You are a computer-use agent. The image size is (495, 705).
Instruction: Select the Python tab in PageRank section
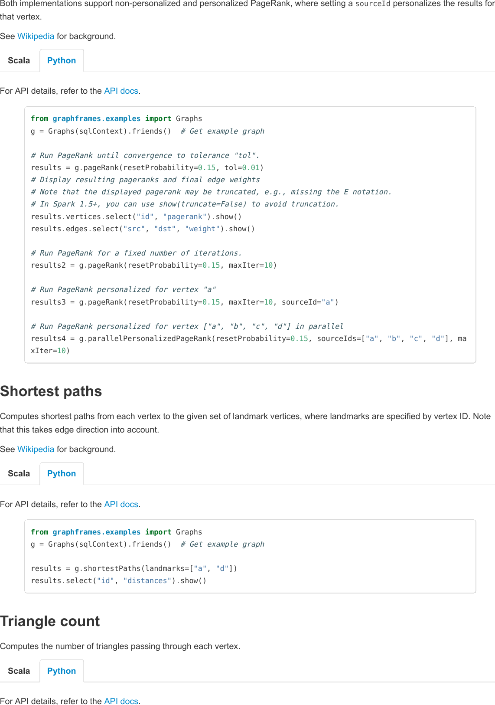coord(62,60)
